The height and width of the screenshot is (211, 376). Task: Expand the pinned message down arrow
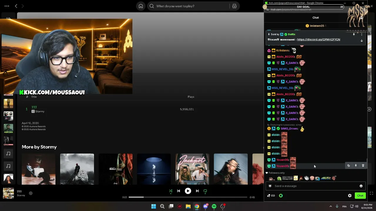point(362,41)
